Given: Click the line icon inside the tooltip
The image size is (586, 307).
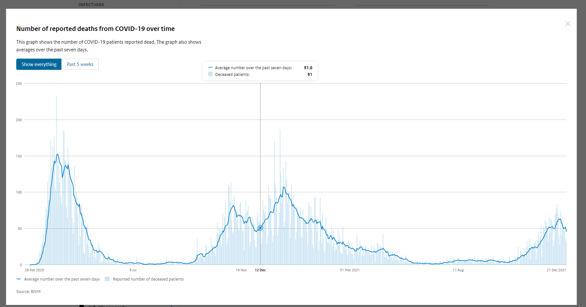Looking at the screenshot, I should click(x=210, y=68).
